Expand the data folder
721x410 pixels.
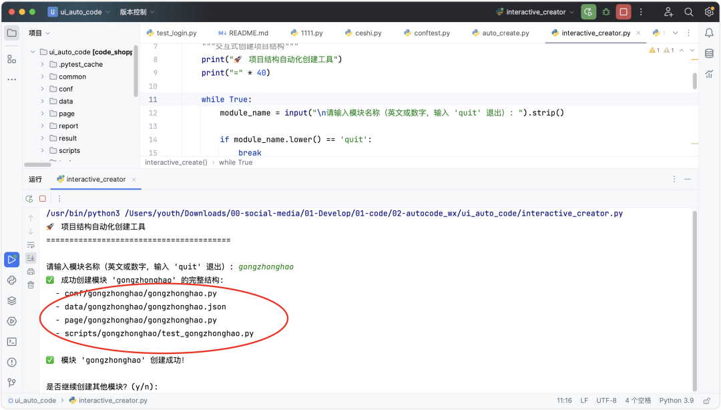pyautogui.click(x=42, y=101)
